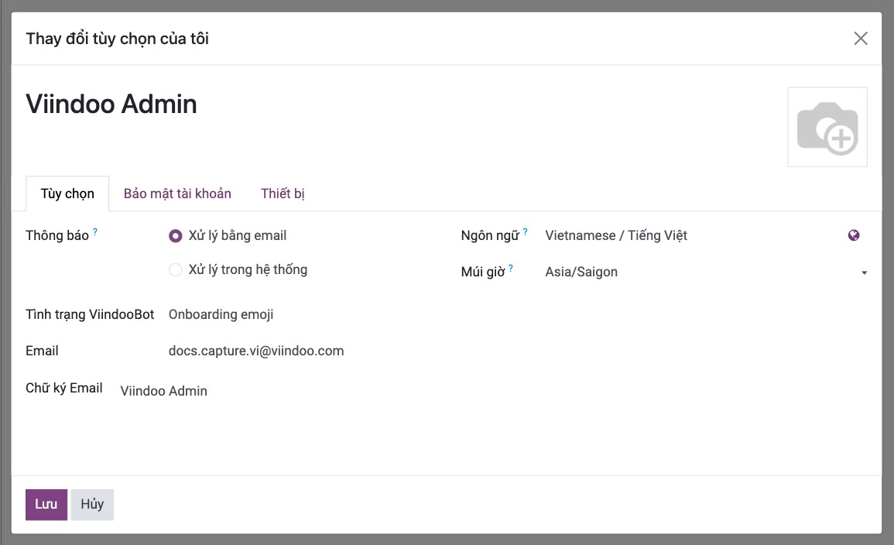The width and height of the screenshot is (894, 545).
Task: Open help tooltip for Ngôn ngữ
Action: pos(525,231)
